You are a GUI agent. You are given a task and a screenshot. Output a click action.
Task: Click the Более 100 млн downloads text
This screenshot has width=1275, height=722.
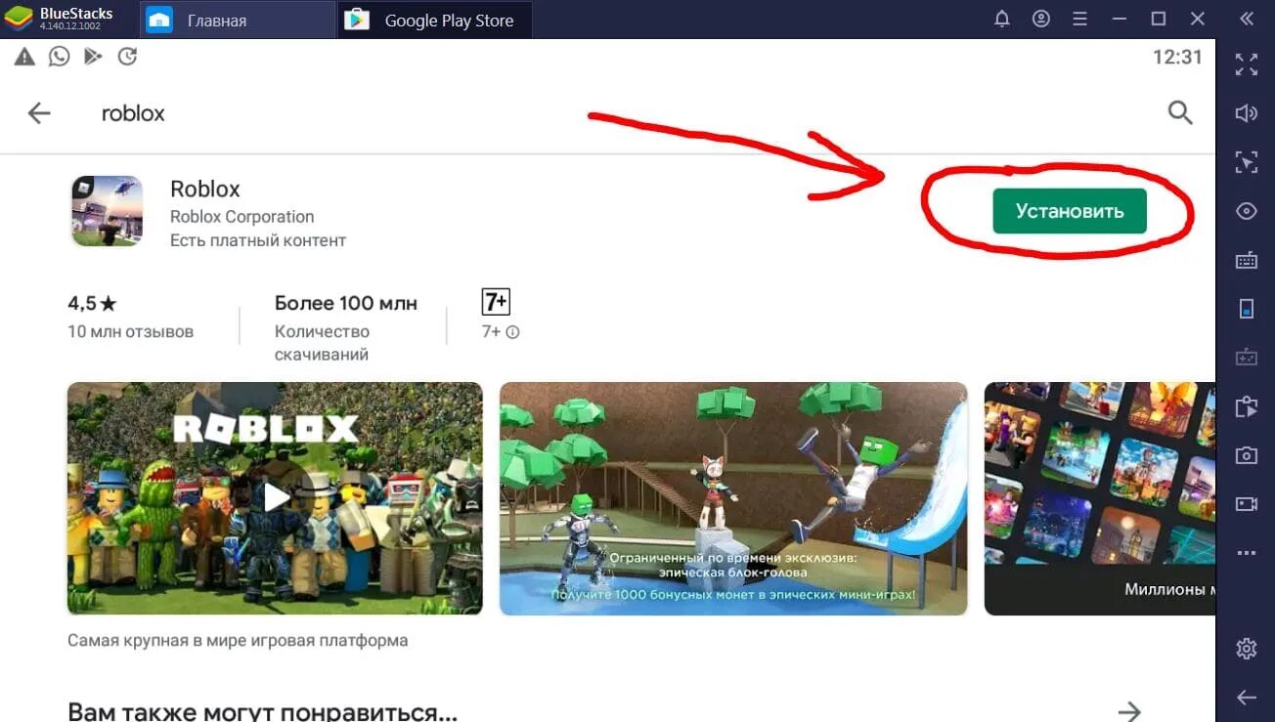point(346,303)
